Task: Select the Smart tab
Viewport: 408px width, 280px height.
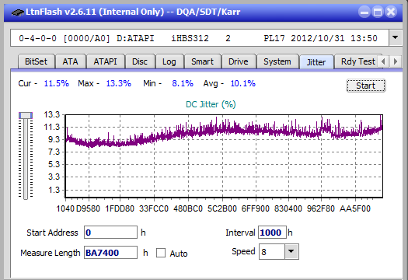Action: tap(202, 61)
